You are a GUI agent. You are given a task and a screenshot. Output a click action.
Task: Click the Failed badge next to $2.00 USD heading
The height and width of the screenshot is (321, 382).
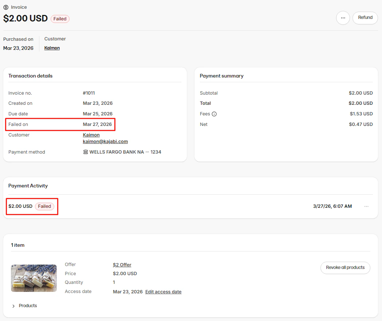pyautogui.click(x=60, y=19)
